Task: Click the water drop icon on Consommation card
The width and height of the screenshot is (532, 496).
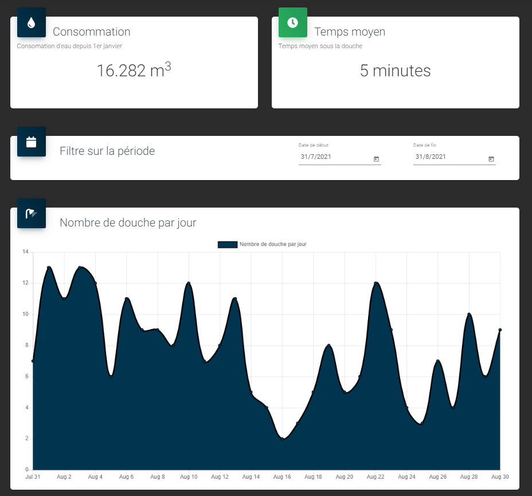Action: pos(31,22)
